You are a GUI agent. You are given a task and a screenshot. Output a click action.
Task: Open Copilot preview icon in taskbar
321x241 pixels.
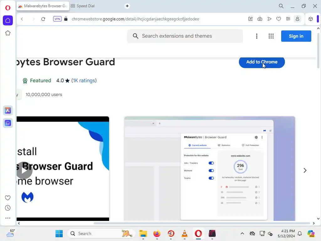click(x=311, y=233)
